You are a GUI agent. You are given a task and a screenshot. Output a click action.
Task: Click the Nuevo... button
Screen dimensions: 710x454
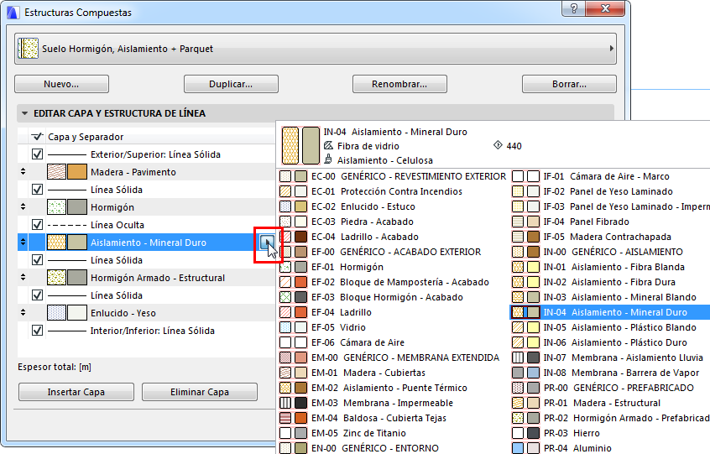[61, 84]
